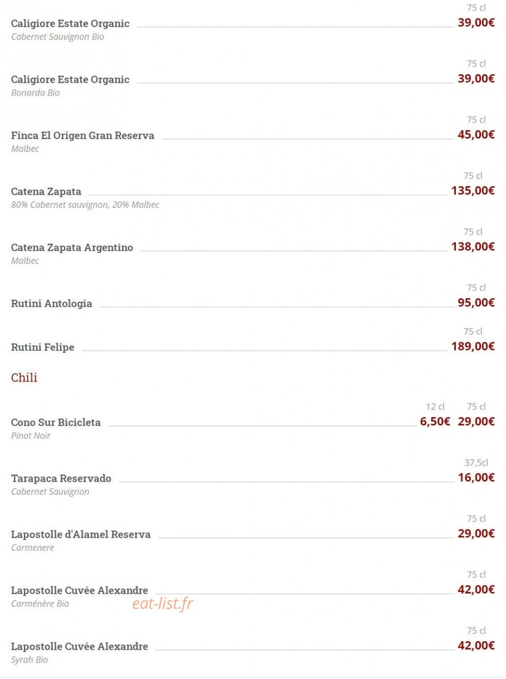Click the 135,00€ Catena Zapata price

[473, 190]
